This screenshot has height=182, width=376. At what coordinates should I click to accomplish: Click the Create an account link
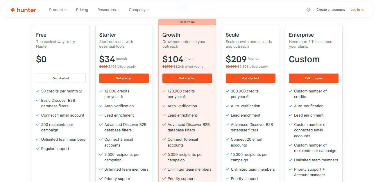coord(330,10)
